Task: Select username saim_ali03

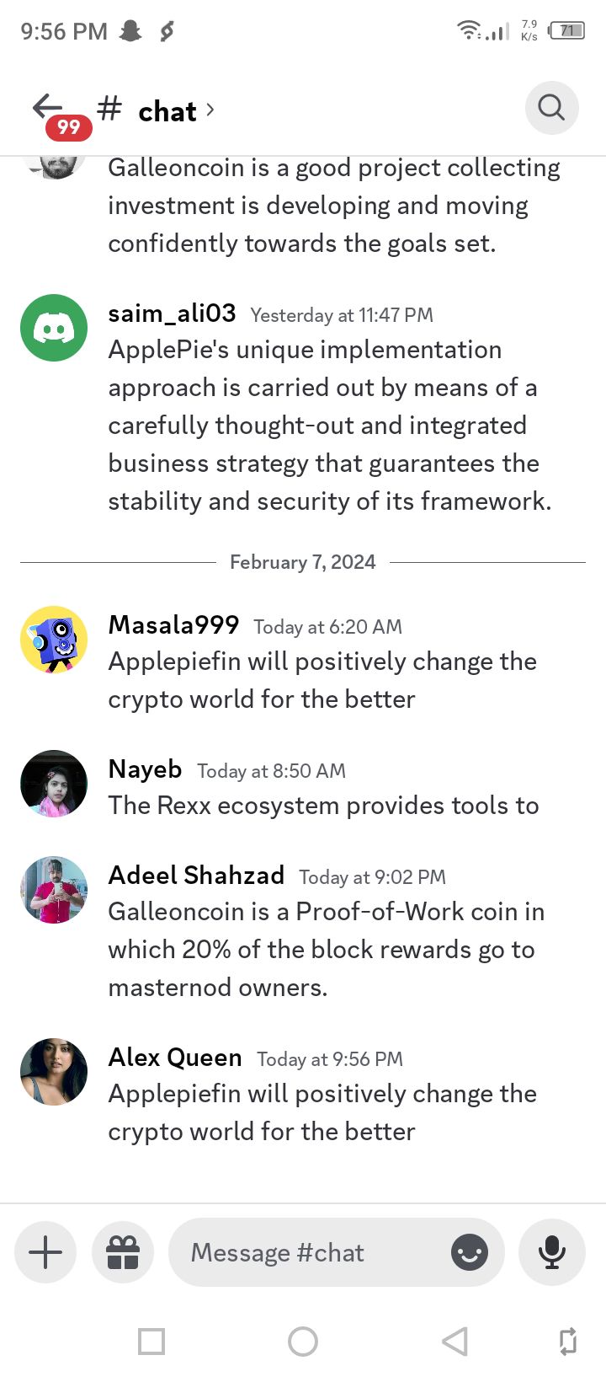Action: coord(172,313)
